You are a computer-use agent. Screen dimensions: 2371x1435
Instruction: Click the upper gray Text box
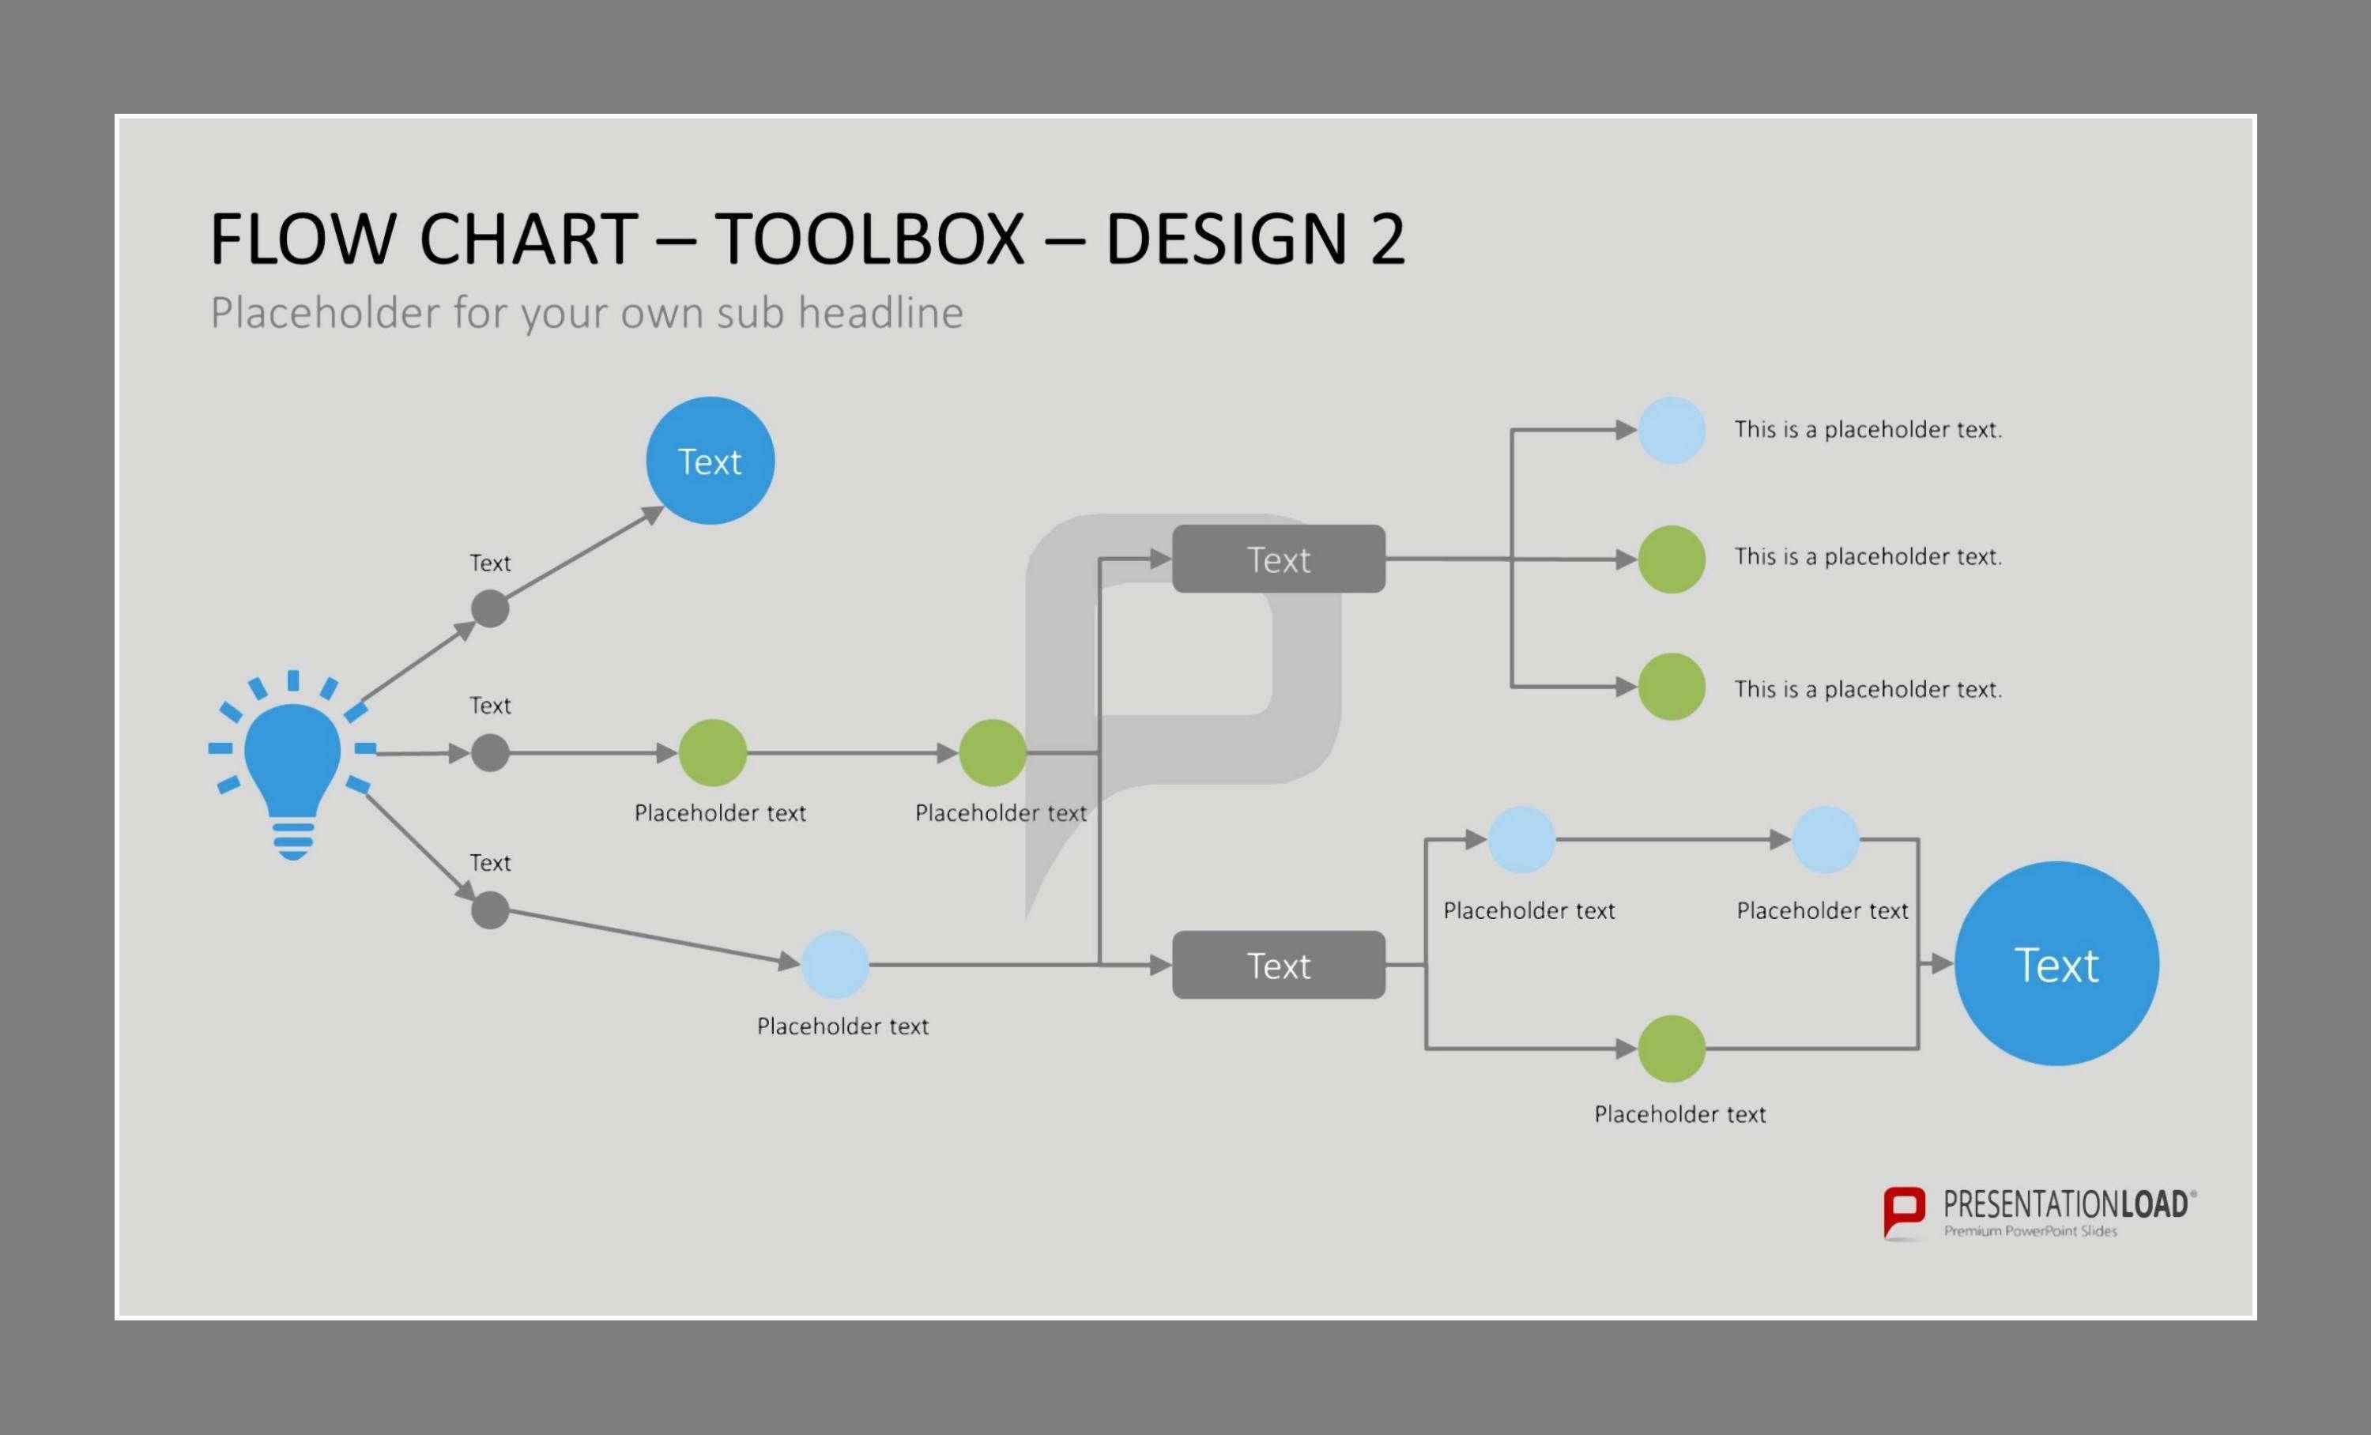[x=1278, y=559]
